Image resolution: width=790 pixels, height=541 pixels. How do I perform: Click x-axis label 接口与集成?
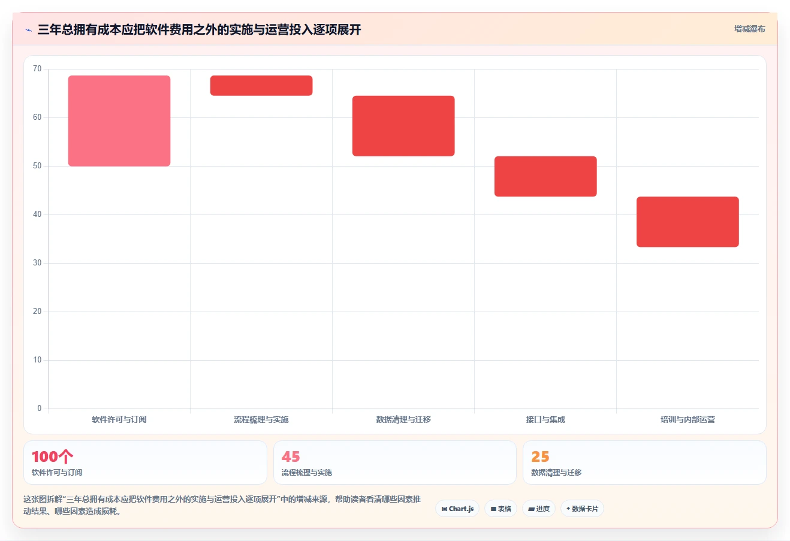[x=545, y=419]
